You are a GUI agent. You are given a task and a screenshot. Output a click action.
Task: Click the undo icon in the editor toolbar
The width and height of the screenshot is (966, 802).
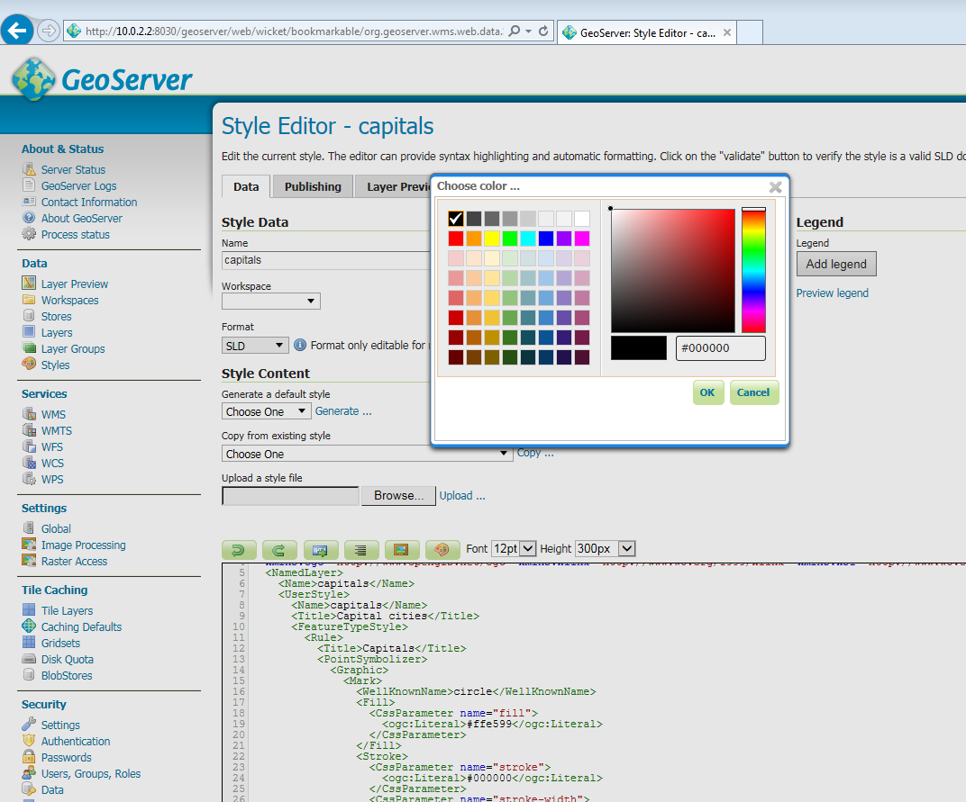pos(239,549)
